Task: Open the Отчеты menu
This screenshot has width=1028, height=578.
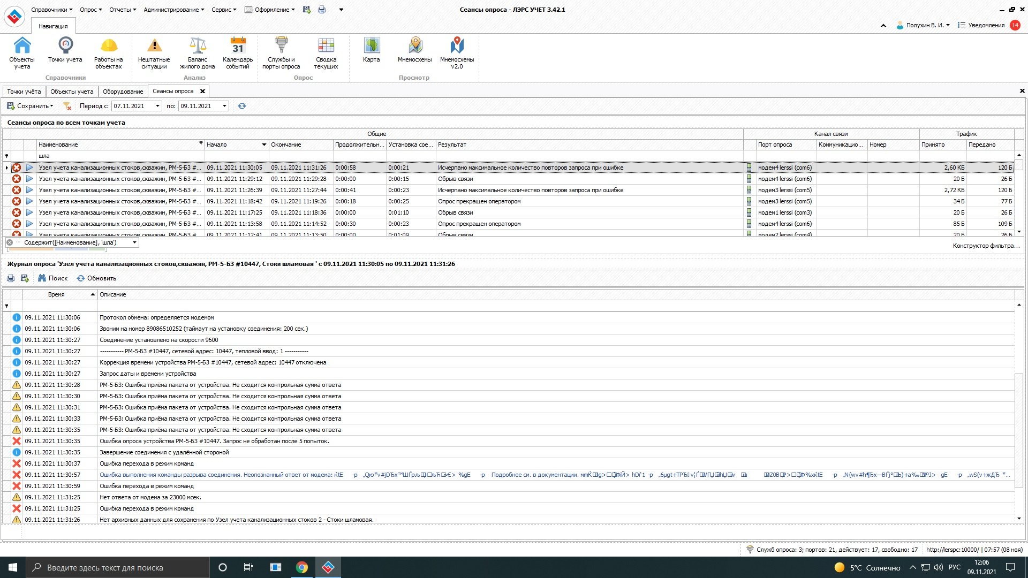Action: [x=123, y=10]
